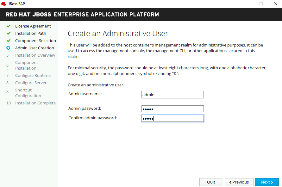Screen dimensions: 282x187
Task: Click the blue arrow beside Admin User Creation
Action: click(8, 48)
